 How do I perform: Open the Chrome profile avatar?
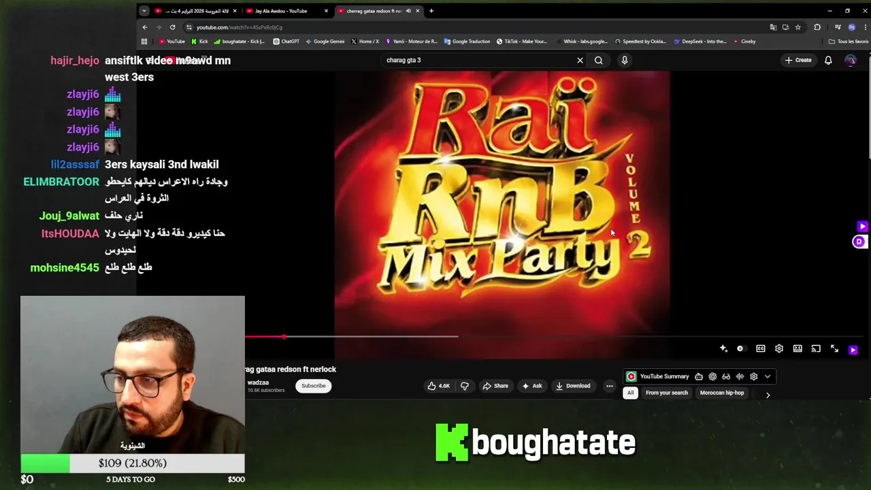click(x=851, y=27)
